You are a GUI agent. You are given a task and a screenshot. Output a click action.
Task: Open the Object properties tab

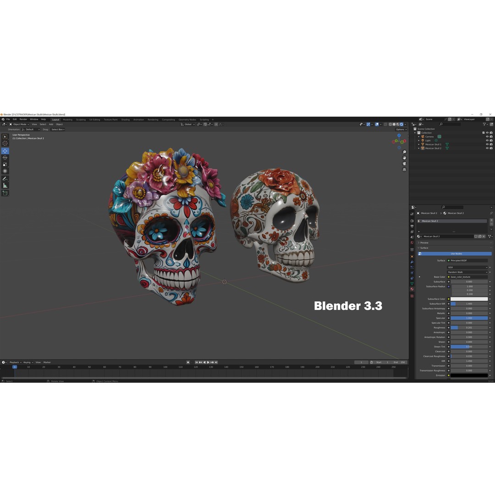pos(412,256)
